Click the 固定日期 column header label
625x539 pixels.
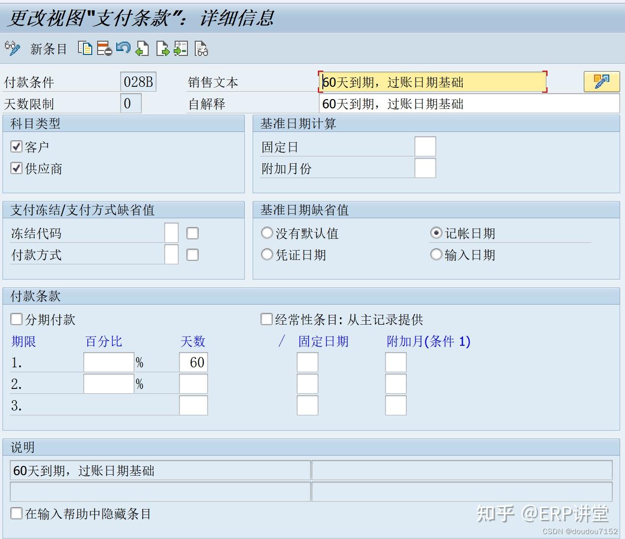click(x=323, y=341)
